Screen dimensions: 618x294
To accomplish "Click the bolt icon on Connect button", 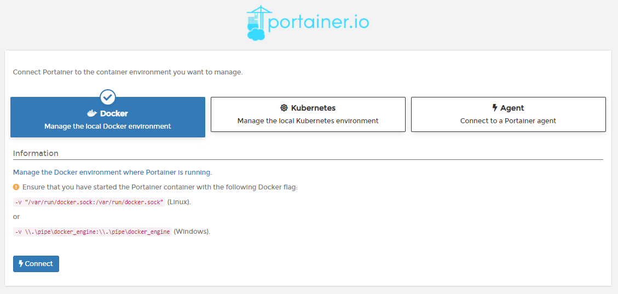I will (21, 263).
